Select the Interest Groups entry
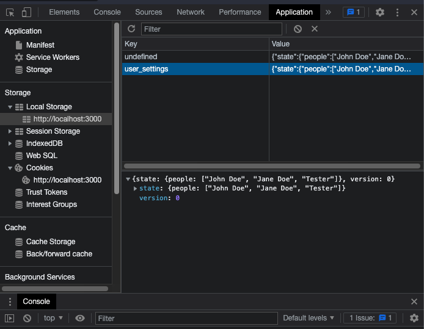This screenshot has height=329, width=424. (51, 204)
